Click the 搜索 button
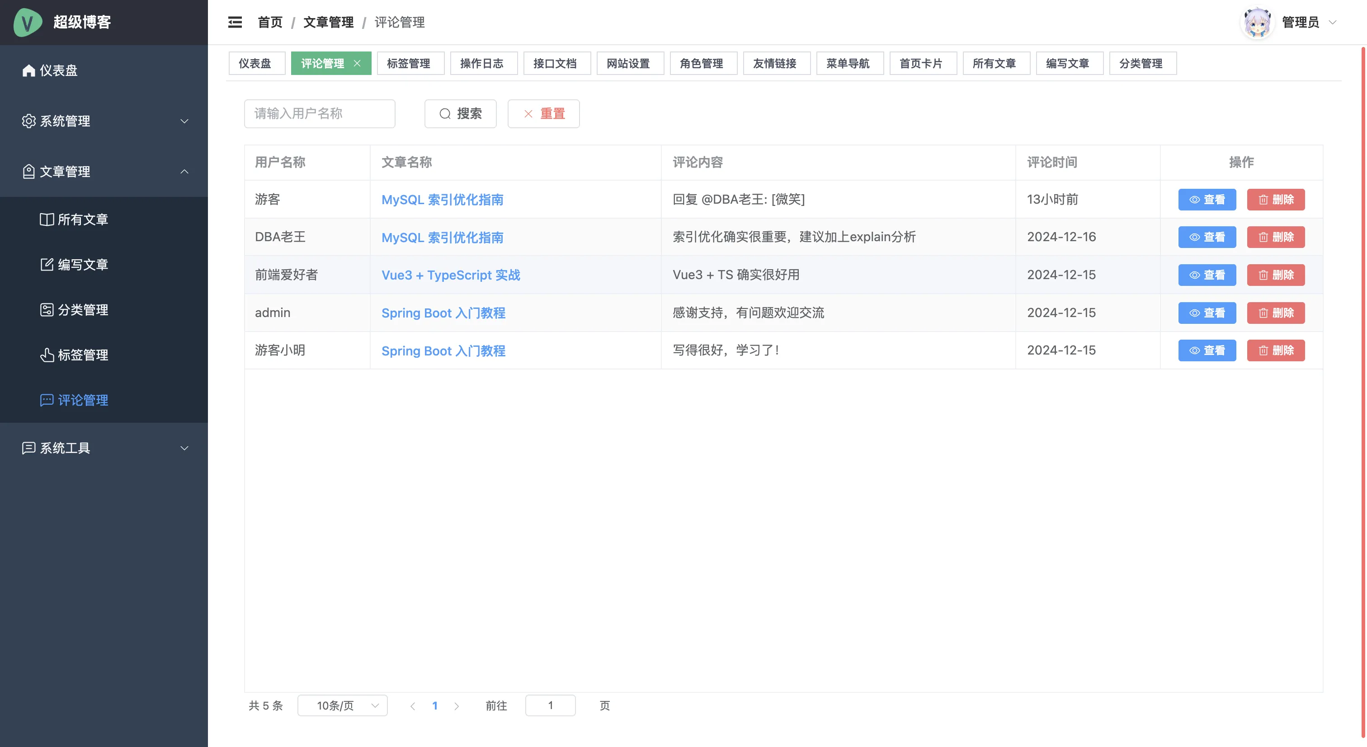The image size is (1367, 747). [x=461, y=113]
